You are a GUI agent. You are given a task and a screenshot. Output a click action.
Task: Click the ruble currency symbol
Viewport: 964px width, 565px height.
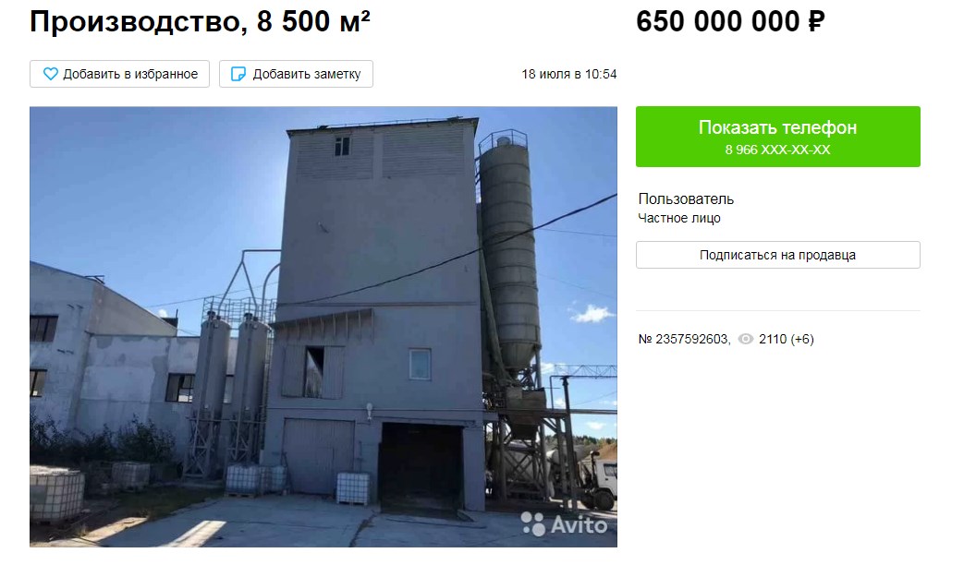coord(816,22)
